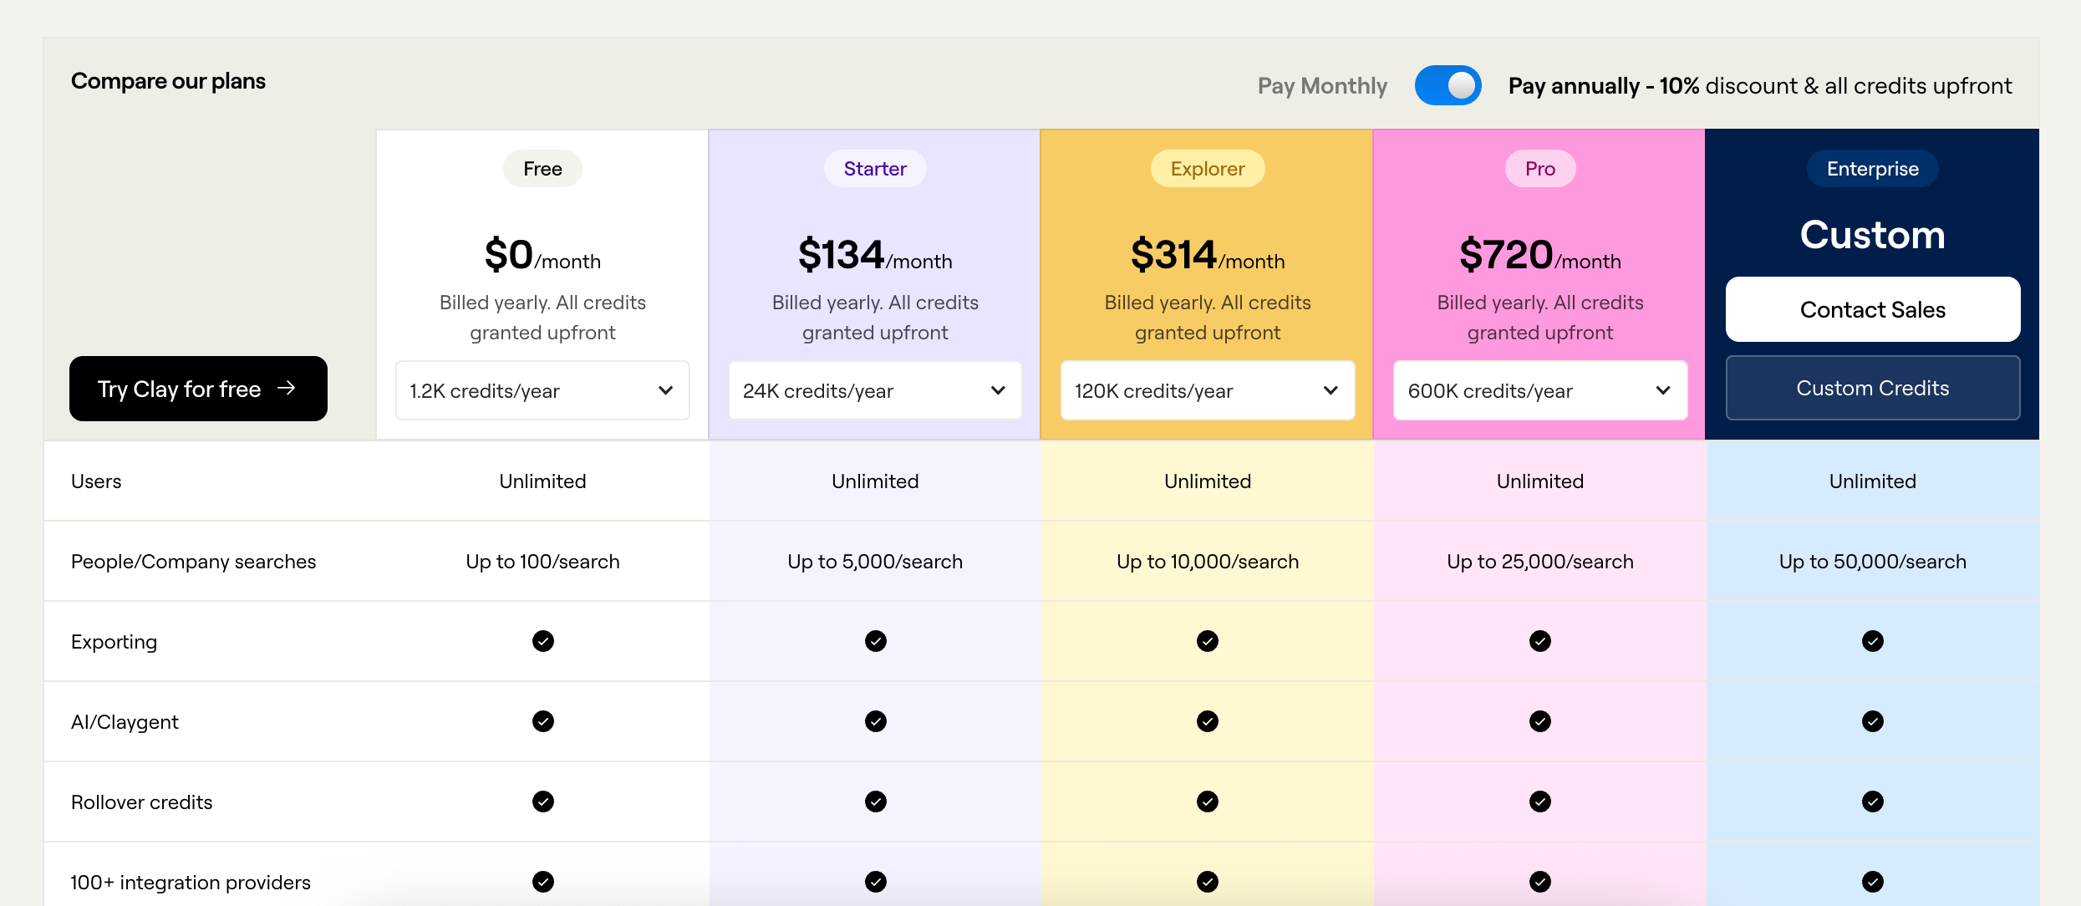This screenshot has width=2081, height=906.
Task: Click Up to 100/search cell
Action: [x=542, y=562]
